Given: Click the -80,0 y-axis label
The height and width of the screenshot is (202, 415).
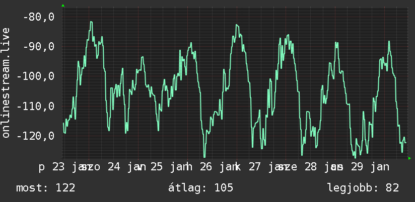Looking at the screenshot, I should pyautogui.click(x=39, y=17).
